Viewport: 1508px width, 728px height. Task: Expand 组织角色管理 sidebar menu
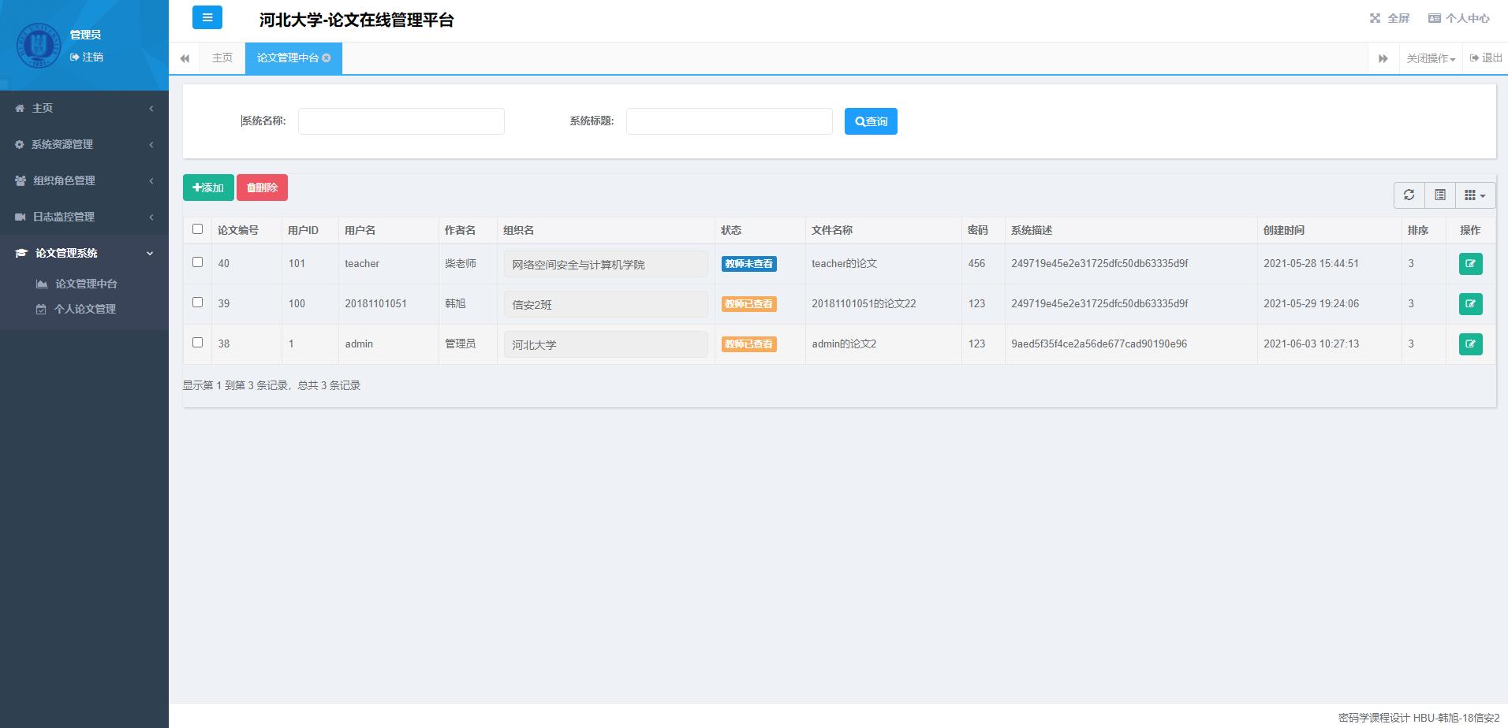click(84, 180)
